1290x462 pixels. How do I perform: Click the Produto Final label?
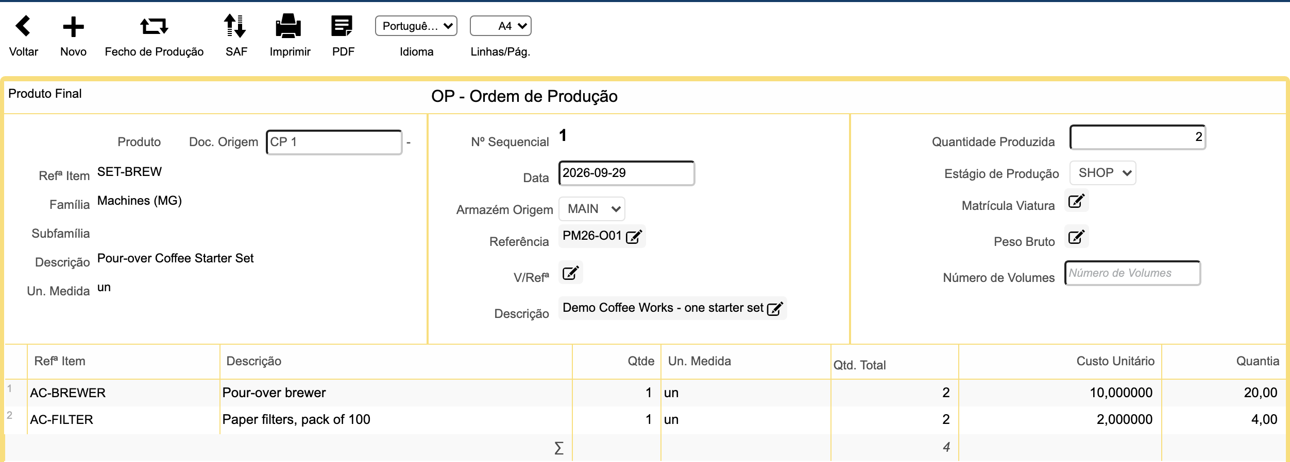pyautogui.click(x=45, y=94)
